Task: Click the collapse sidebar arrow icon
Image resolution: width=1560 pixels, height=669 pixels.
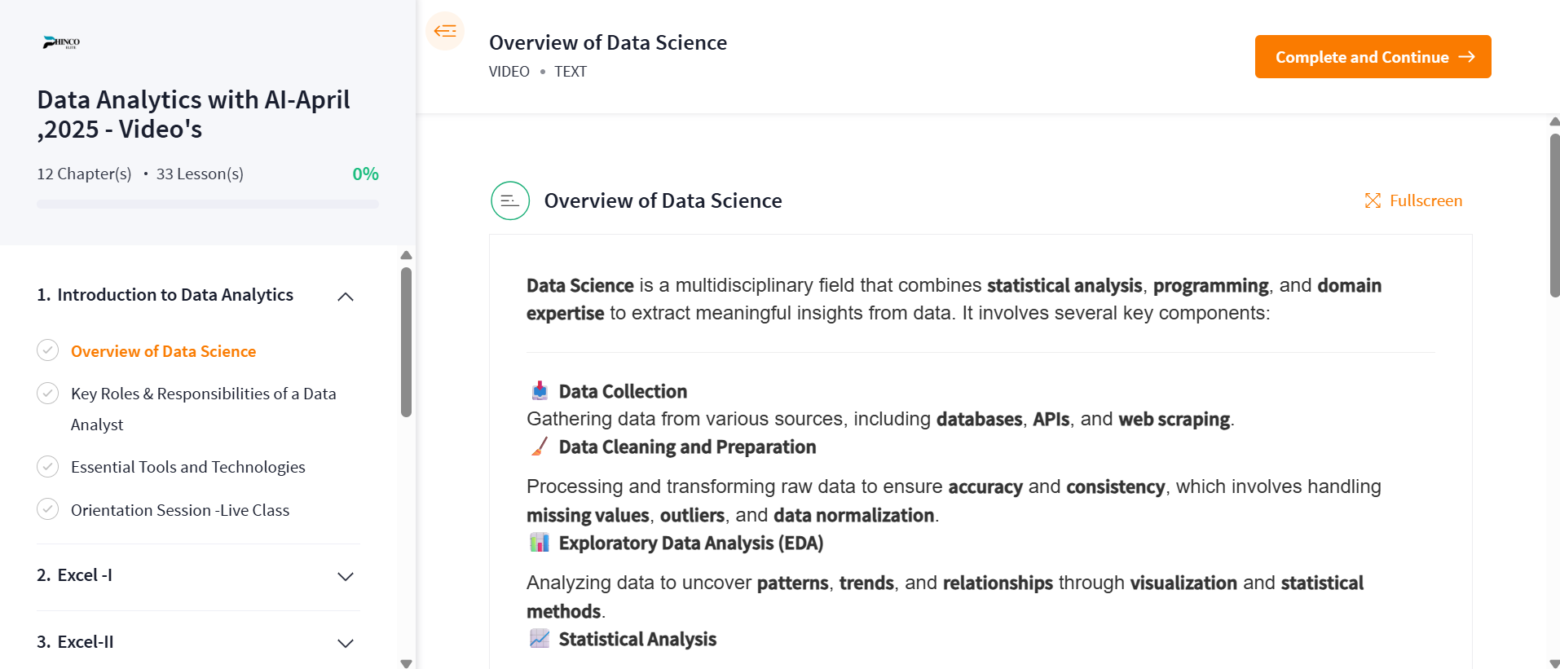Action: (x=445, y=31)
